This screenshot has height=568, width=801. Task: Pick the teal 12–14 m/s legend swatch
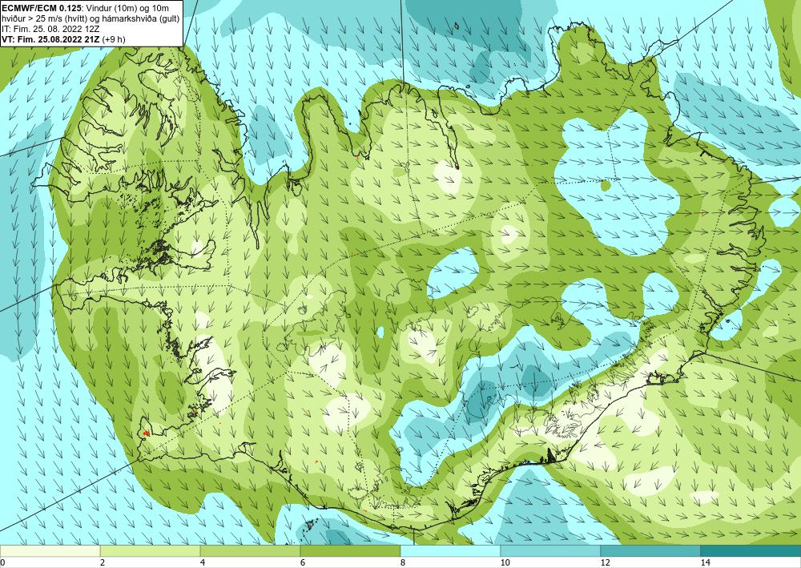click(650, 550)
